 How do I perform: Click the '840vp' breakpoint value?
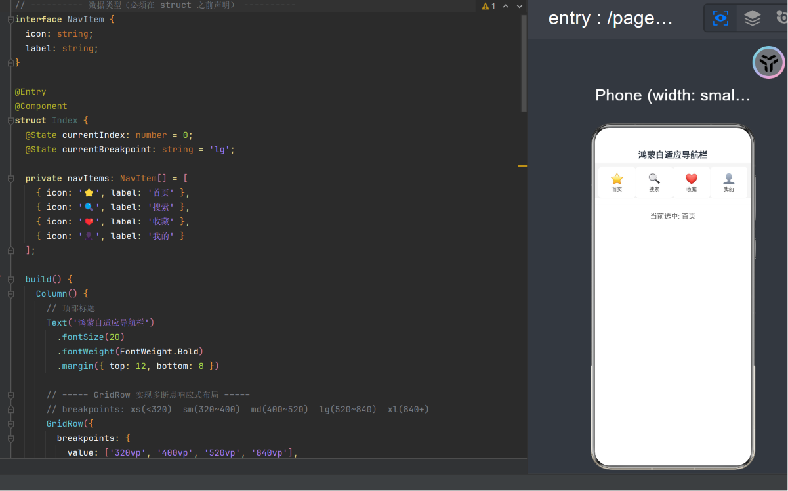coord(270,453)
